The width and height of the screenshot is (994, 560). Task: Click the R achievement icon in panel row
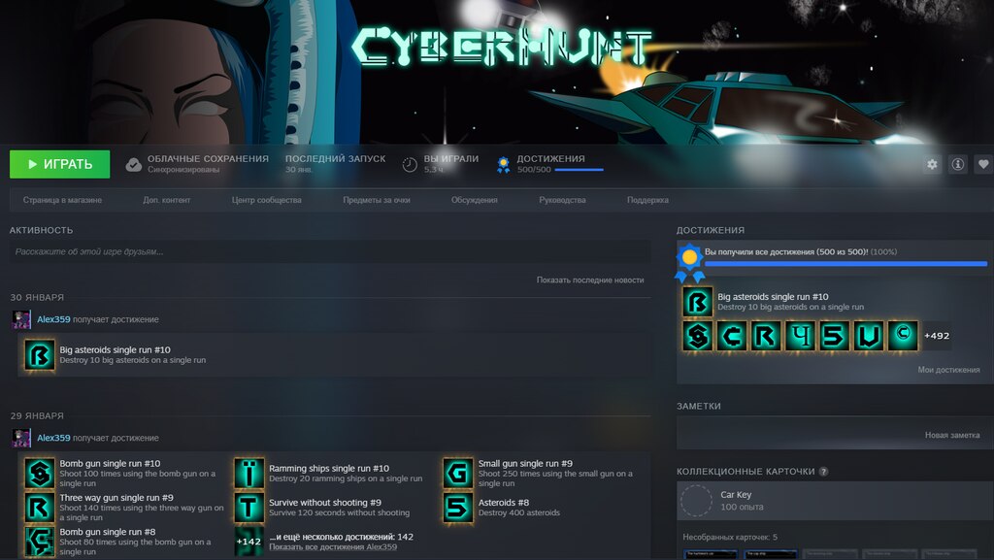click(x=766, y=336)
